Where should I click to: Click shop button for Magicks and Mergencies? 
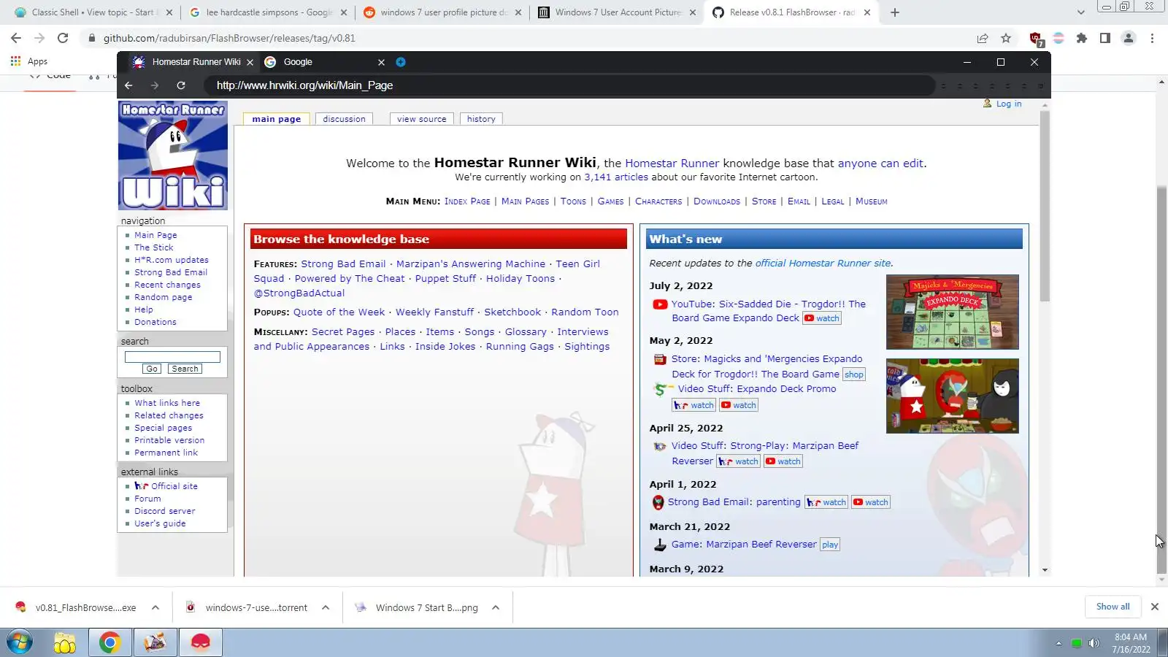(853, 374)
